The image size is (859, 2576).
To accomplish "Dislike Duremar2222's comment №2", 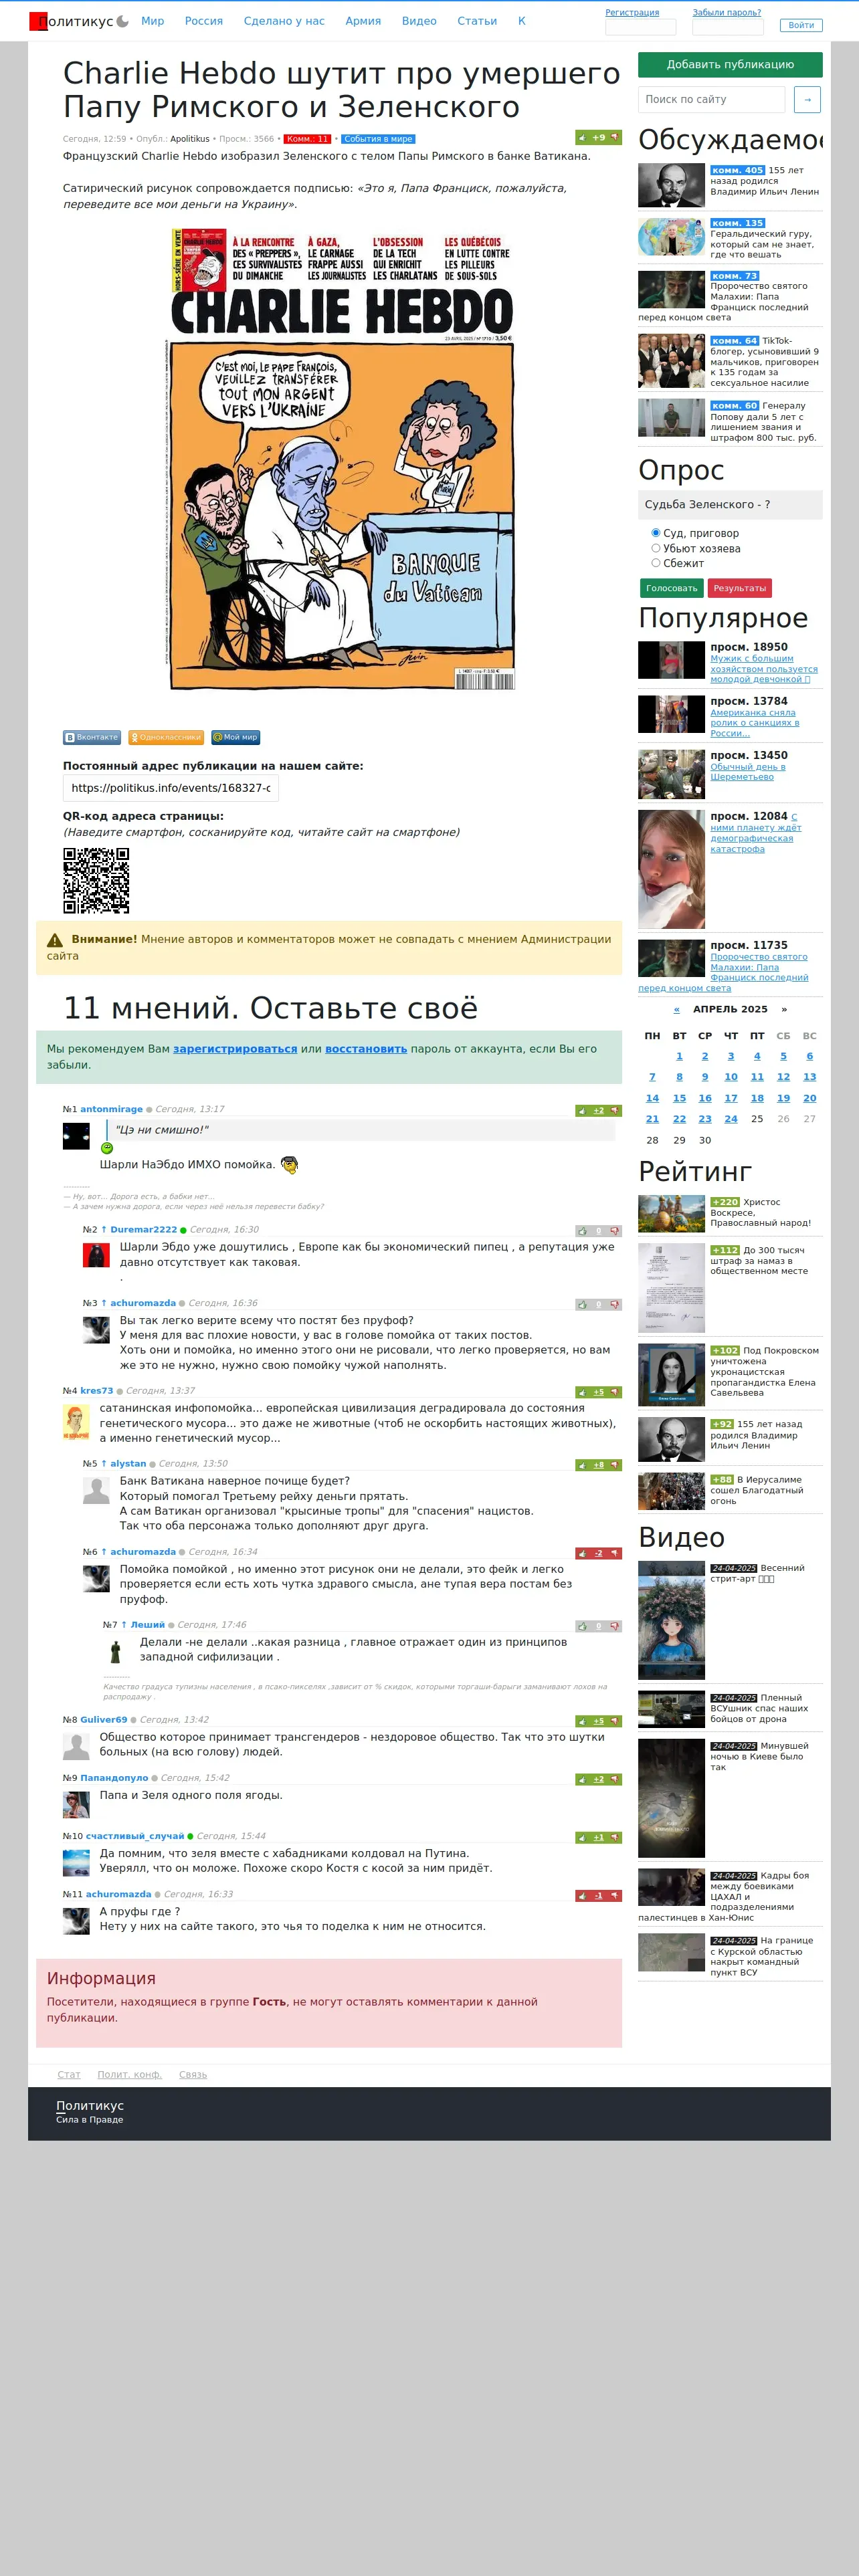I will coord(615,1231).
